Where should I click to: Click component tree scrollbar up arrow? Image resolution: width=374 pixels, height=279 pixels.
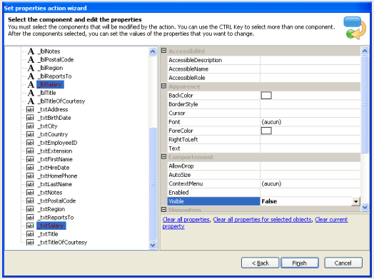[x=153, y=51]
